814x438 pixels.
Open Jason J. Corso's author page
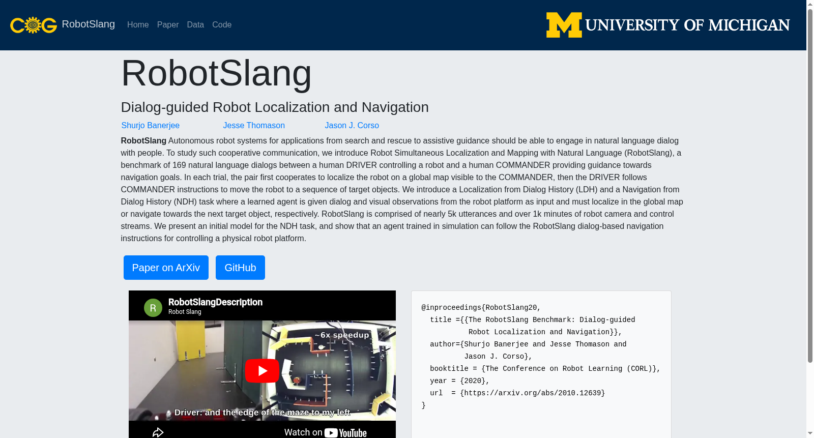(352, 126)
